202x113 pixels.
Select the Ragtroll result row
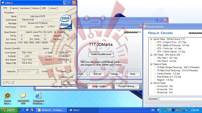[x=165, y=80]
